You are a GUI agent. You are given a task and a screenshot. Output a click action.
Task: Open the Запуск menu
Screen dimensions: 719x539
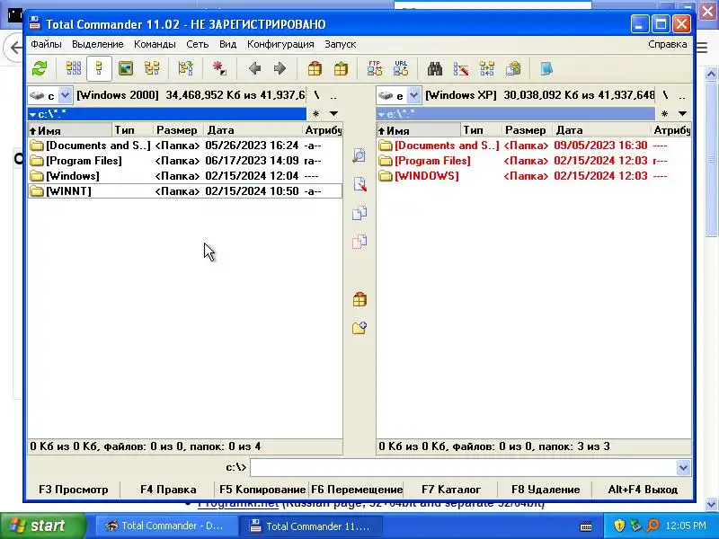click(x=341, y=44)
